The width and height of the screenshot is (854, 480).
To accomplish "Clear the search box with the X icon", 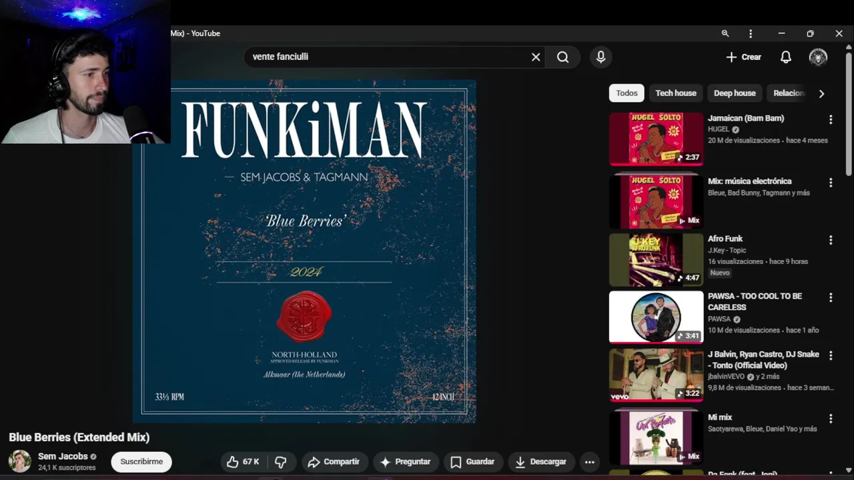I will 536,57.
